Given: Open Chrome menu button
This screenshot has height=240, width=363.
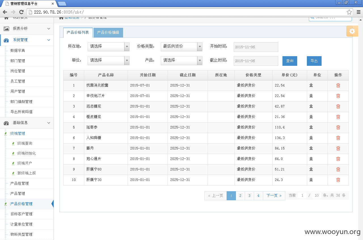Looking at the screenshot, I should coord(358,12).
